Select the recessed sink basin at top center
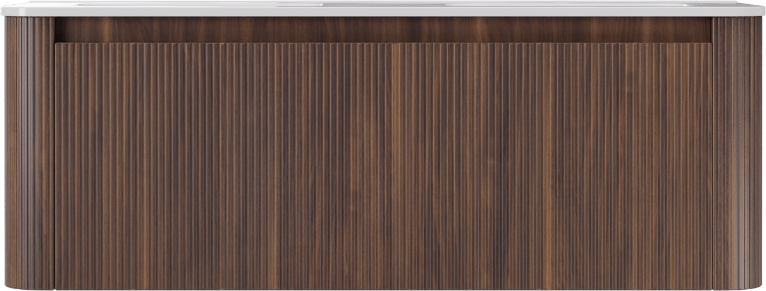This screenshot has height=291, width=766. [383, 4]
